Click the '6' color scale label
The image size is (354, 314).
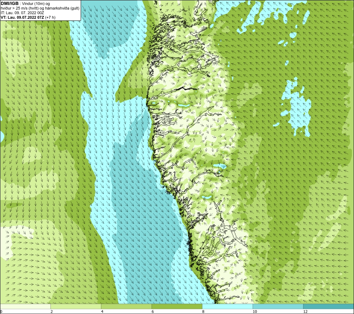153,312
